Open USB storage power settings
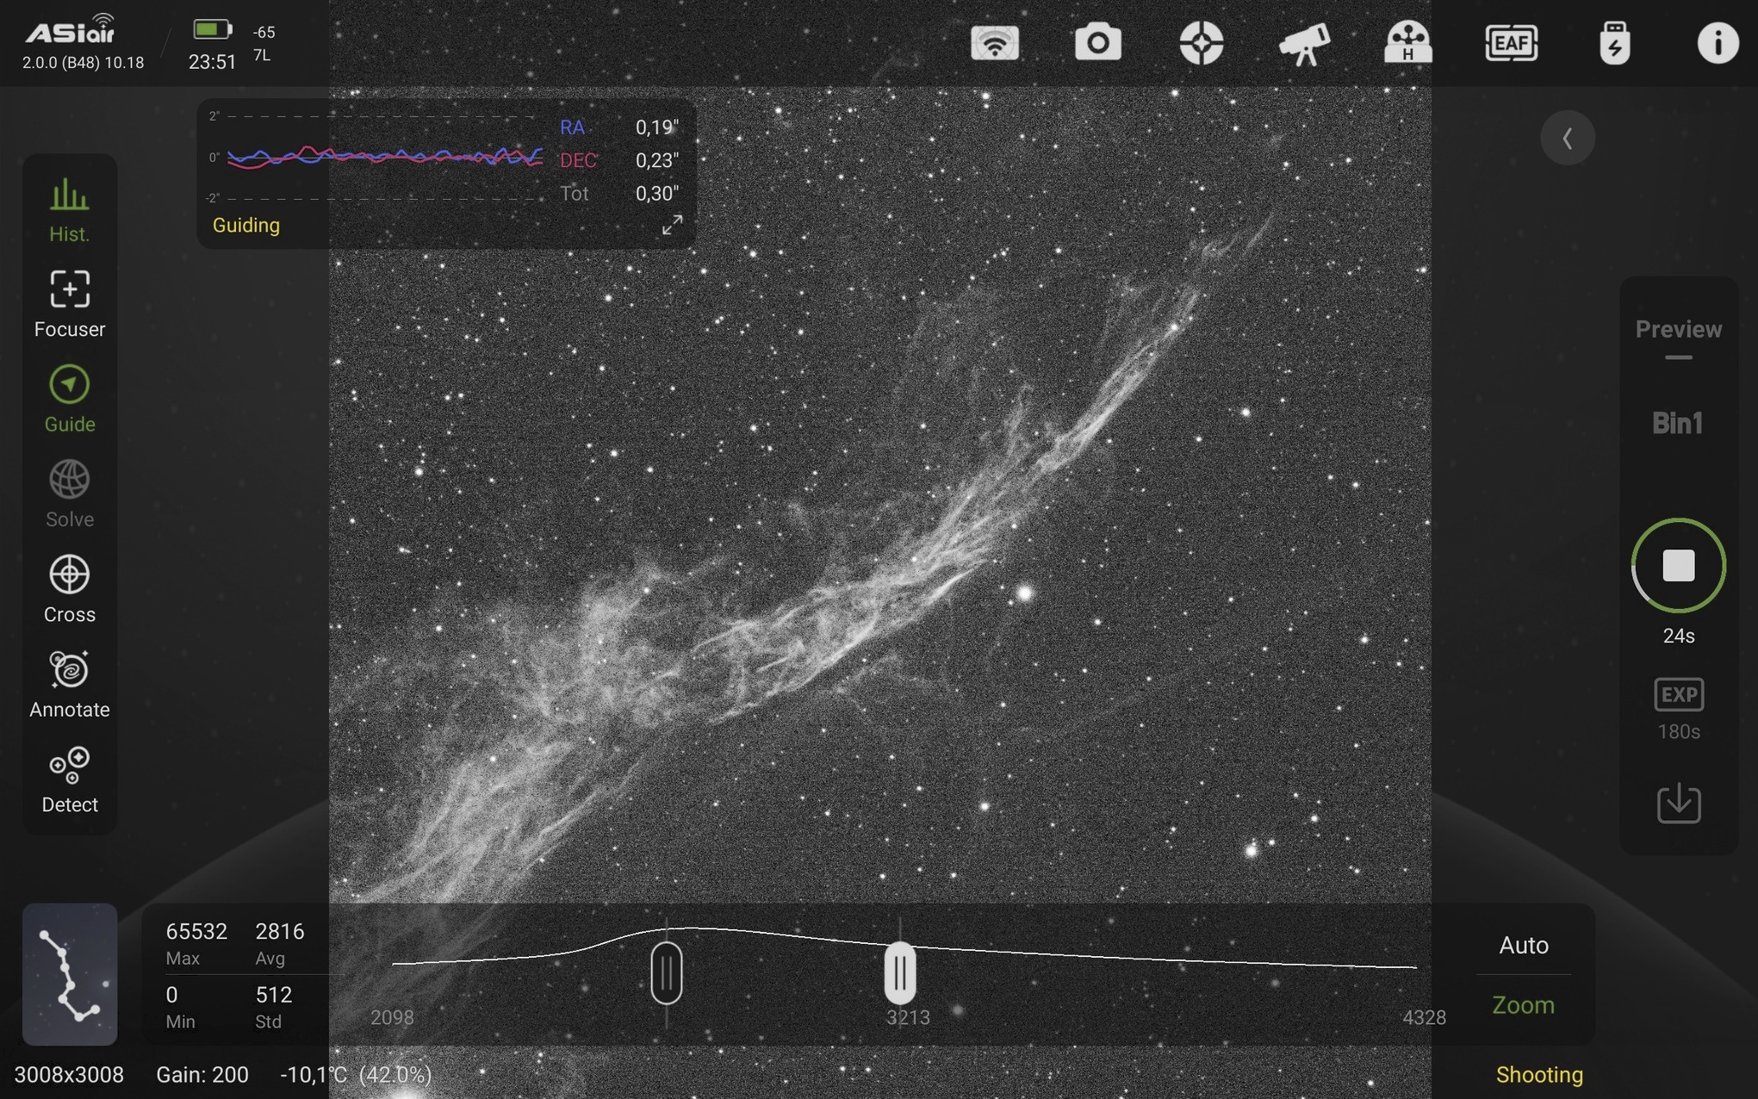 coord(1614,42)
